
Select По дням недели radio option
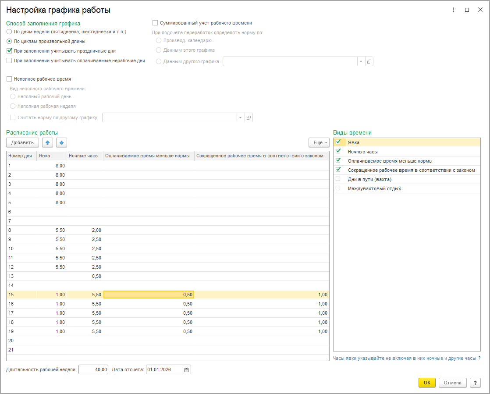(x=10, y=32)
